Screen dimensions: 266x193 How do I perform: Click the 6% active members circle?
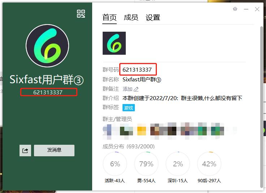[115, 164]
